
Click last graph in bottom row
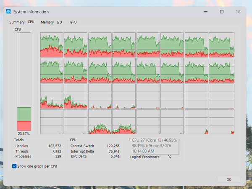(221, 122)
